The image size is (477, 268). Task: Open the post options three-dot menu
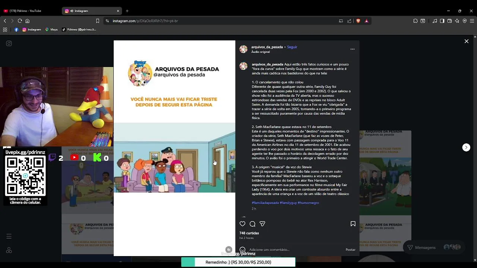tap(353, 49)
